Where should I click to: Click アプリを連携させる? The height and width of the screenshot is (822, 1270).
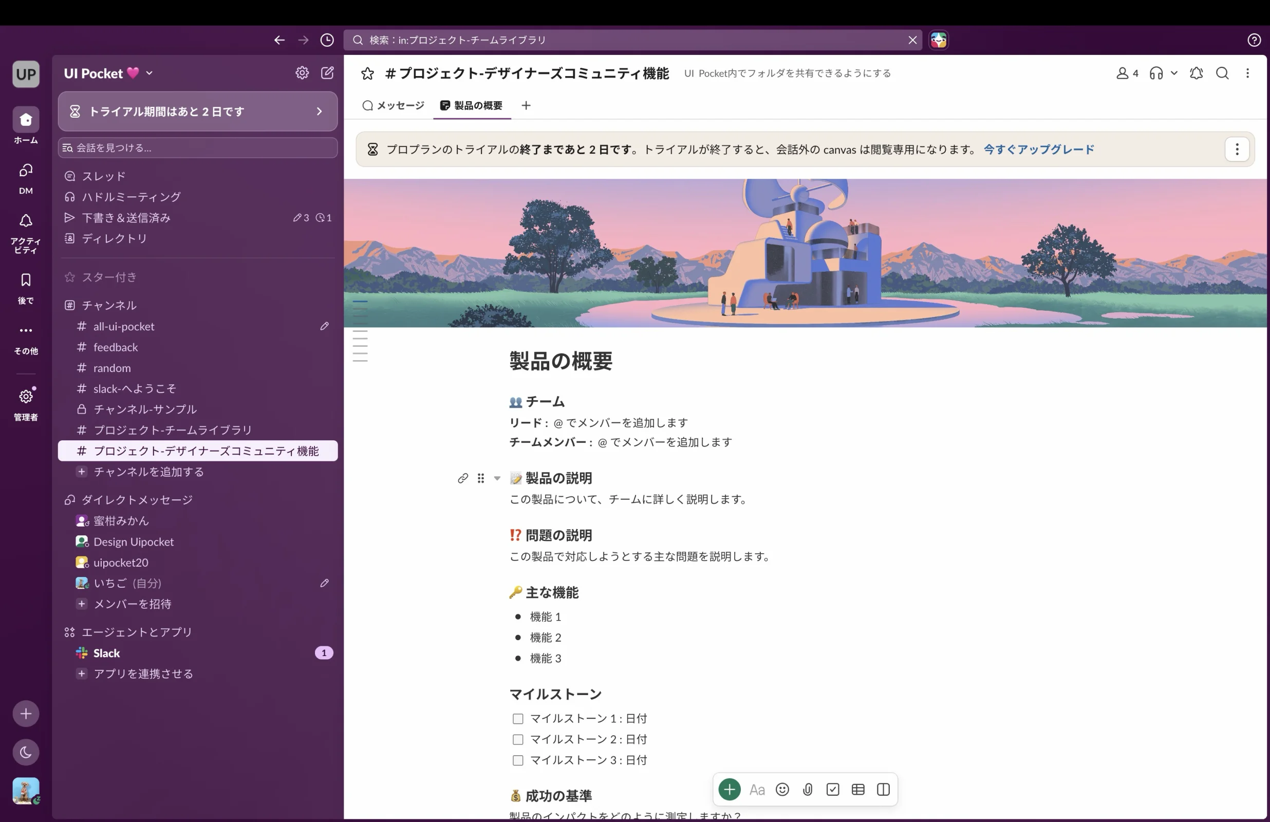pyautogui.click(x=197, y=674)
